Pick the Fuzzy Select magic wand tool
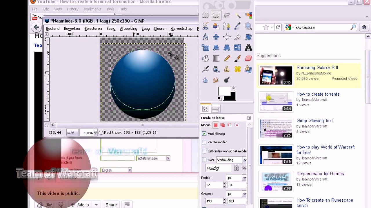 [x=238, y=16]
